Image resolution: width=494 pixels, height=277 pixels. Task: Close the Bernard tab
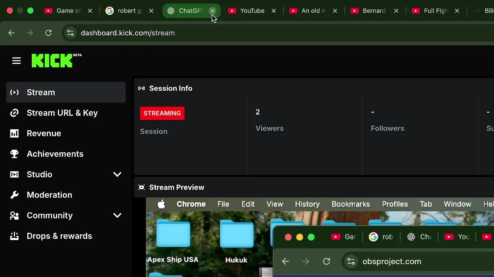coord(396,11)
